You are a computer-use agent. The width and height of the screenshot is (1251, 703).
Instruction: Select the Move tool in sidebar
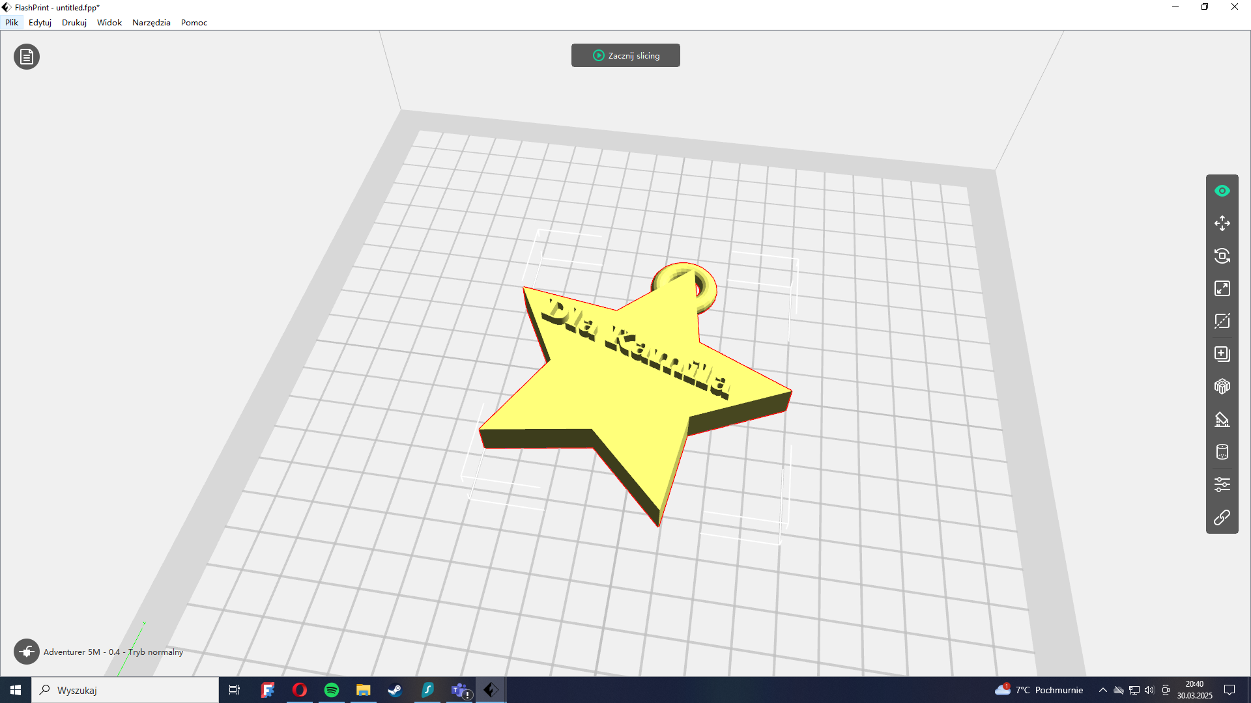[x=1222, y=223]
